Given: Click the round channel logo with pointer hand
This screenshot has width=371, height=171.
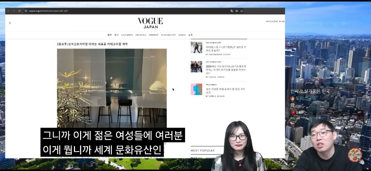Looking at the screenshot, I should click(x=355, y=155).
